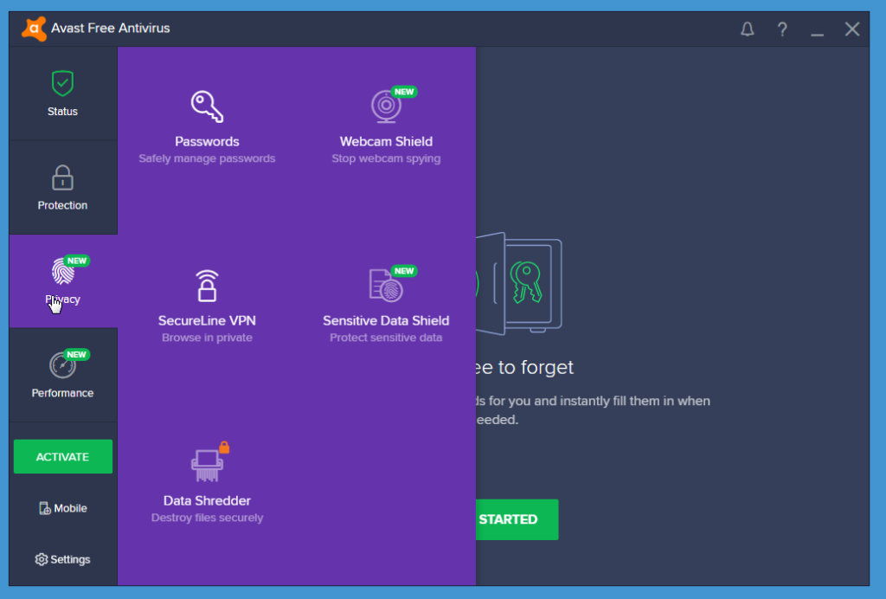Open the notifications bell
This screenshot has width=886, height=599.
coord(747,29)
